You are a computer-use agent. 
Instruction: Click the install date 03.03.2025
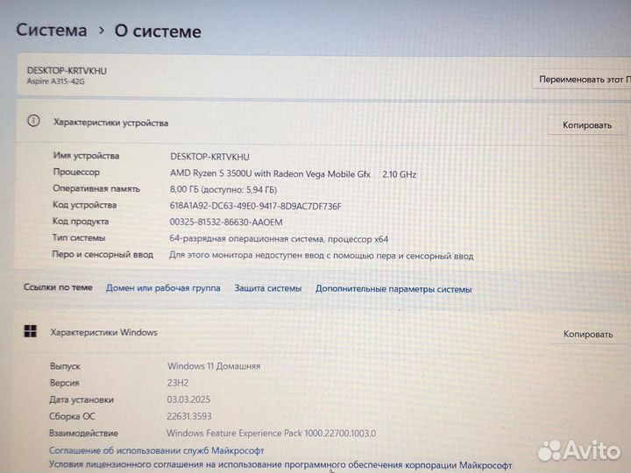point(188,399)
